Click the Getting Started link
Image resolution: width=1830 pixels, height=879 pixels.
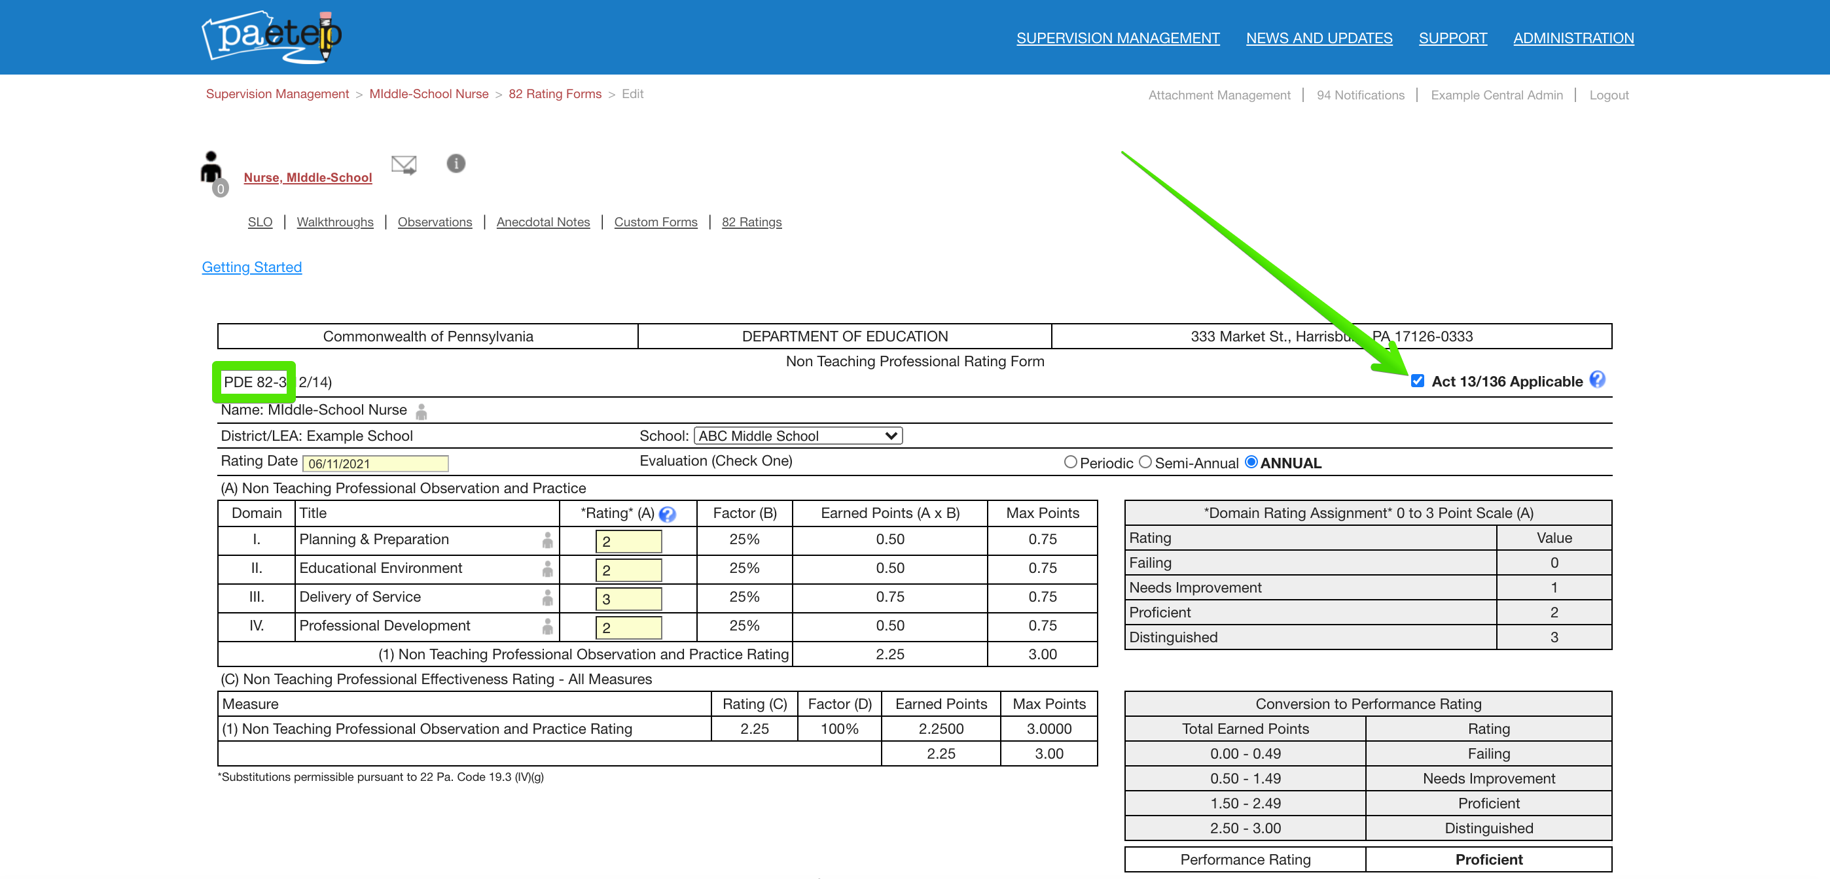click(251, 267)
